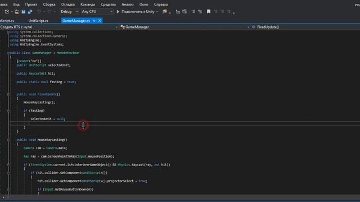The height and width of the screenshot is (202, 360).
Task: Redo the edit using the toolbar arrow
Action: (49, 12)
